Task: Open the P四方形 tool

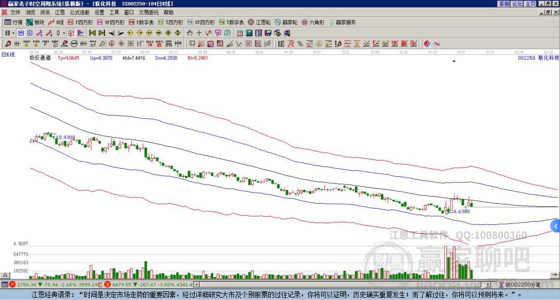Action: click(80, 22)
